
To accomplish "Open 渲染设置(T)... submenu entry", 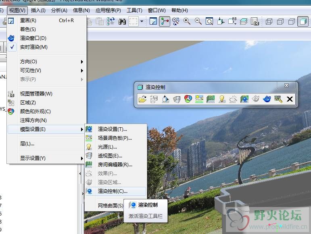I will [x=116, y=129].
